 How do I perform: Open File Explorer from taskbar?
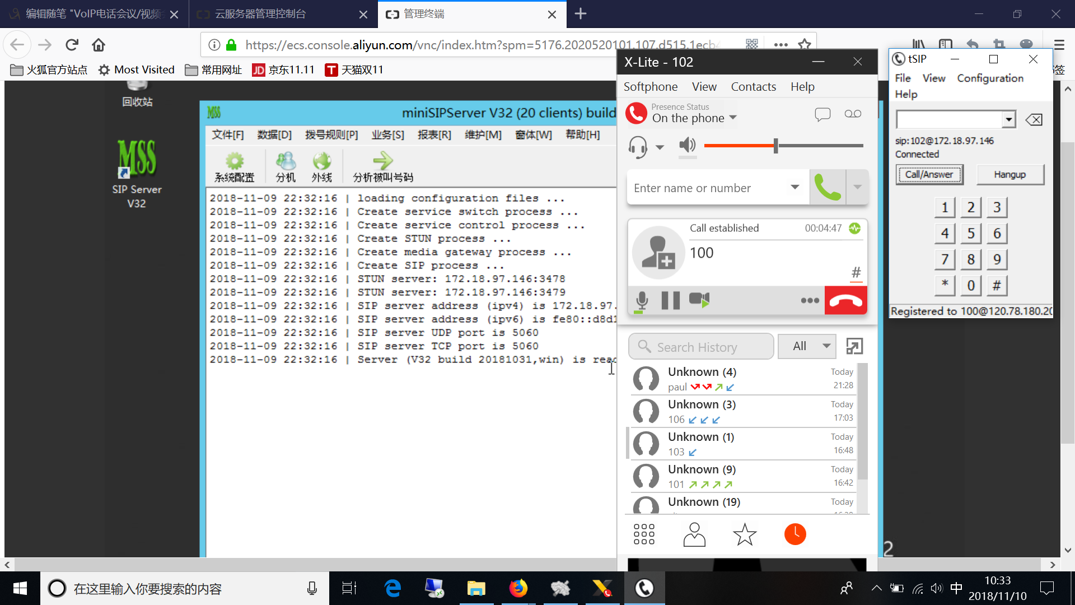(476, 588)
